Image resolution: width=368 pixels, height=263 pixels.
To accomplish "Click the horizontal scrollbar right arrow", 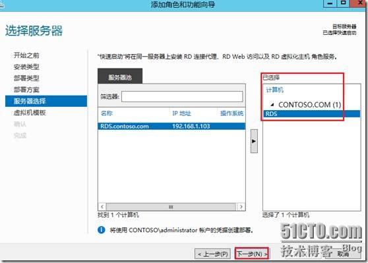I will pyautogui.click(x=241, y=207).
